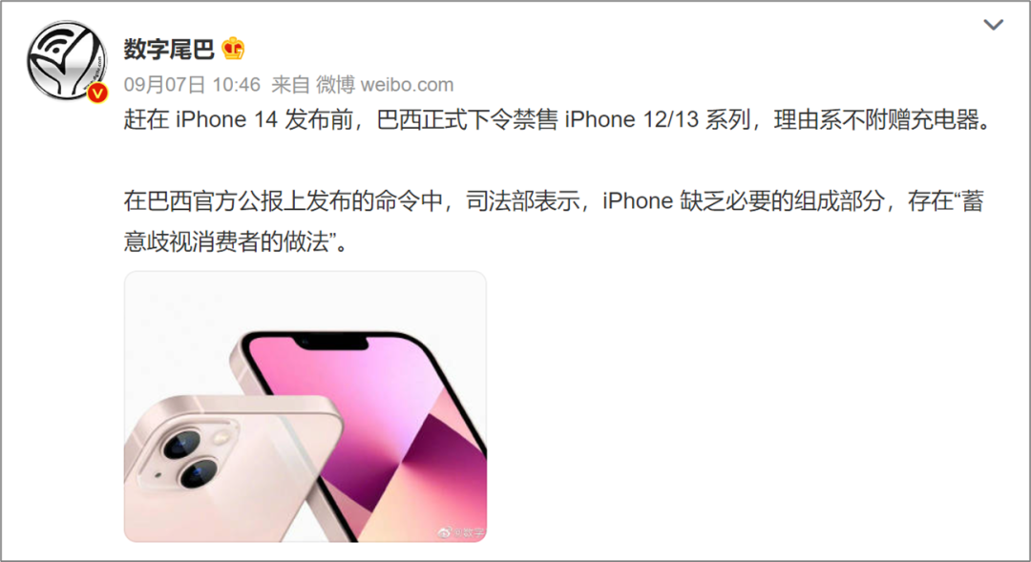Click the phrase 巴西正式下令禁售
The image size is (1031, 562).
tap(468, 120)
